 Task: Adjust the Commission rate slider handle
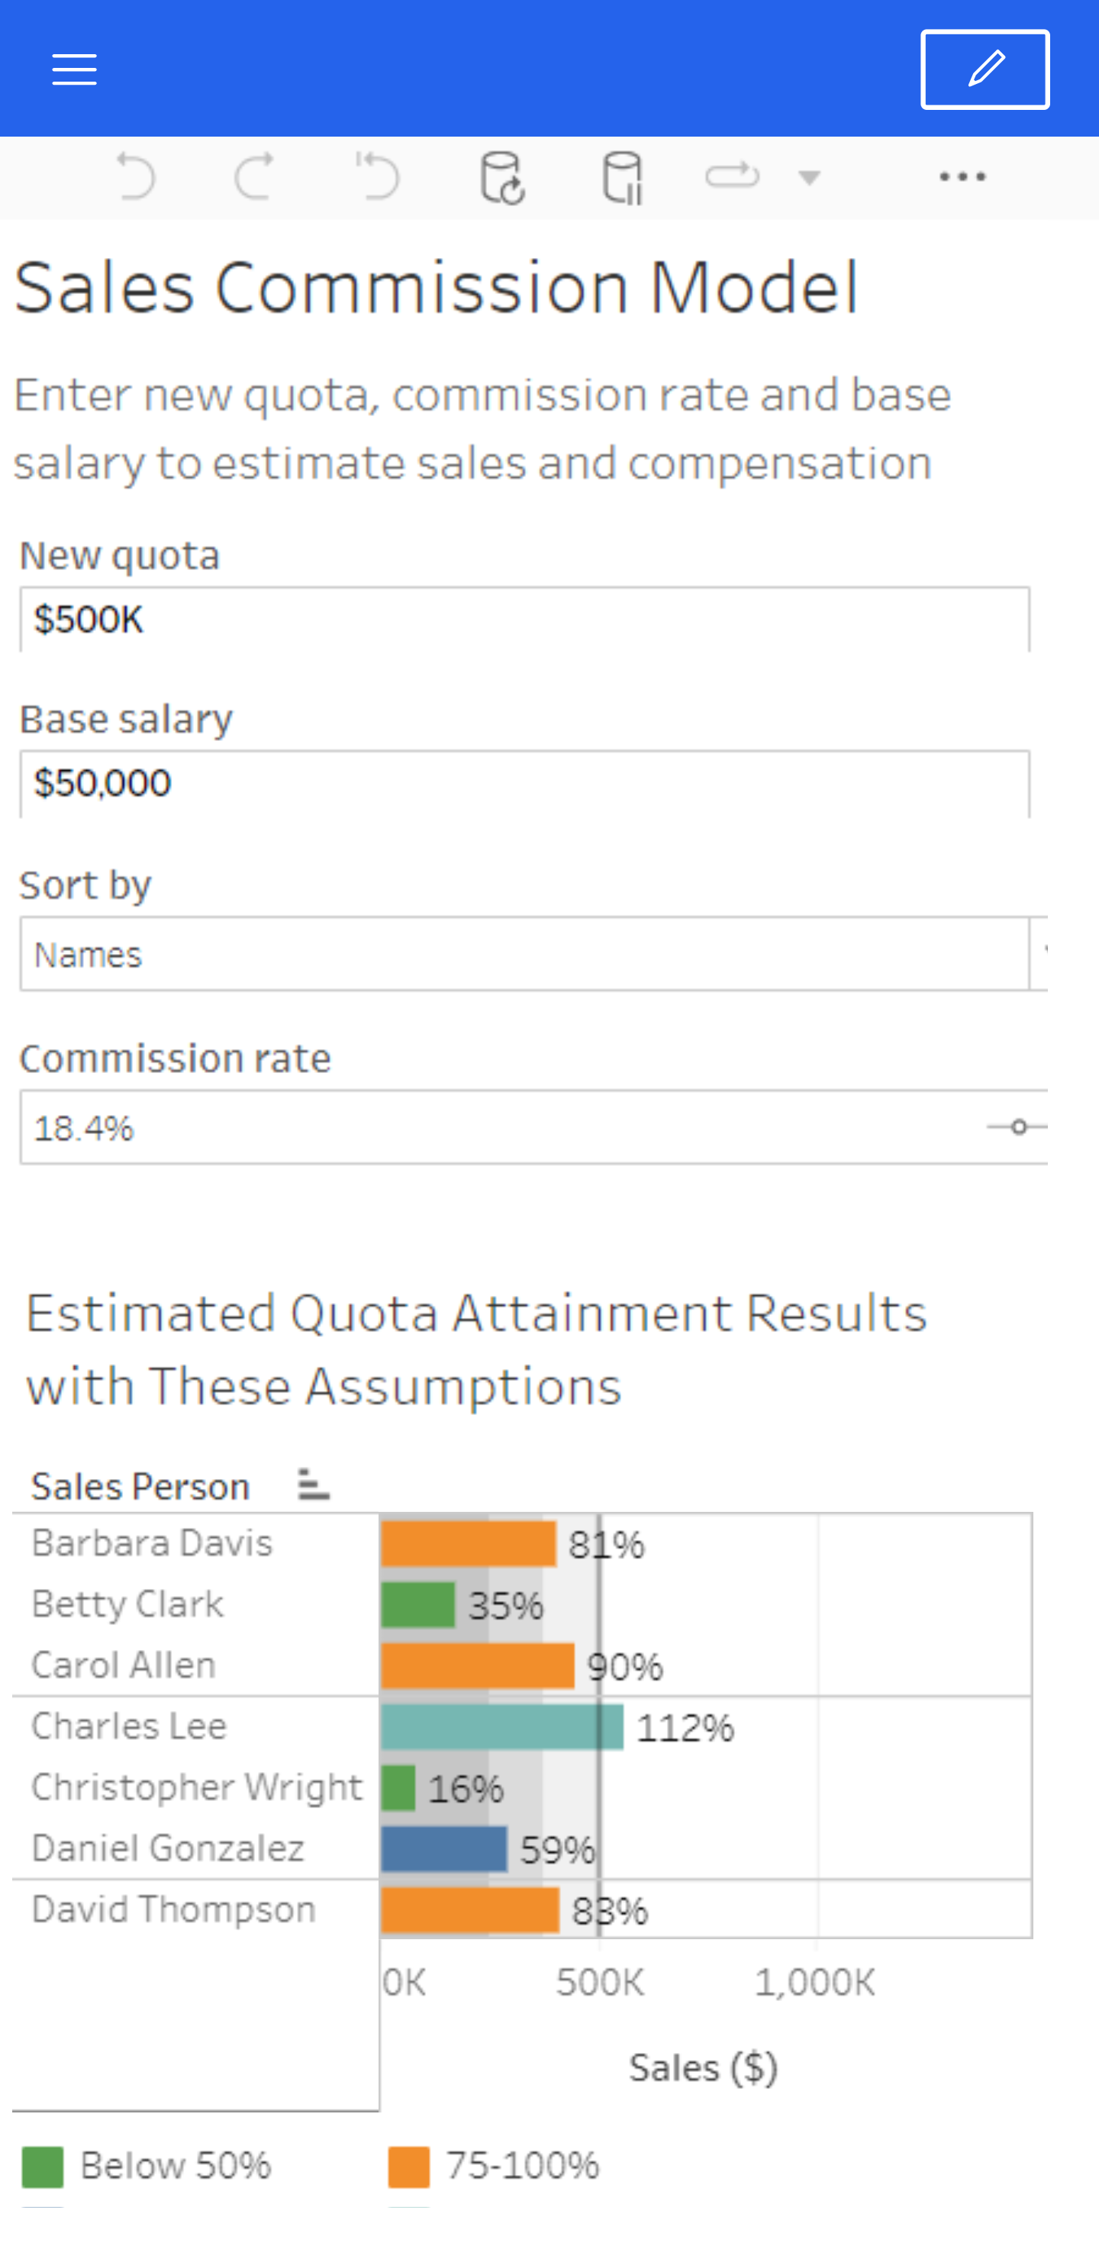1018,1127
